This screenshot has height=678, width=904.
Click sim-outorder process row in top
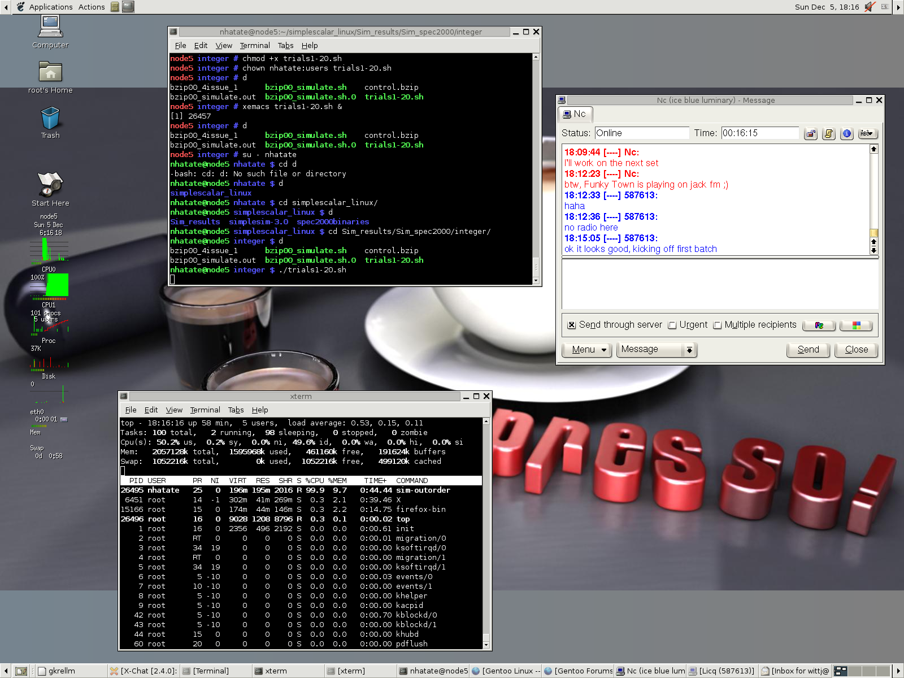(x=301, y=490)
